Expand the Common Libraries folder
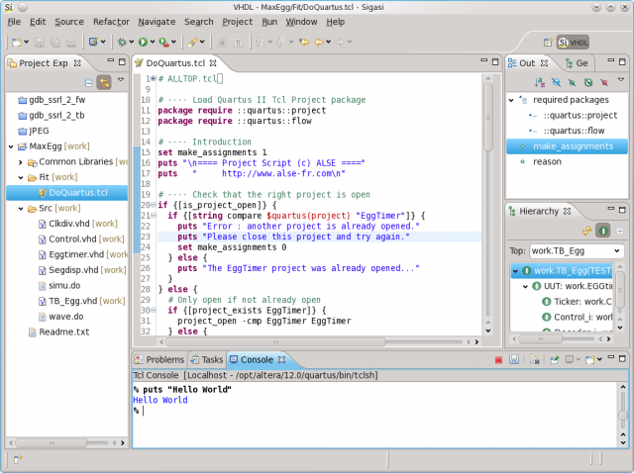 (x=21, y=162)
